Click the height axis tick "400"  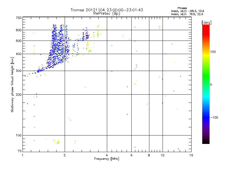pos(19,54)
